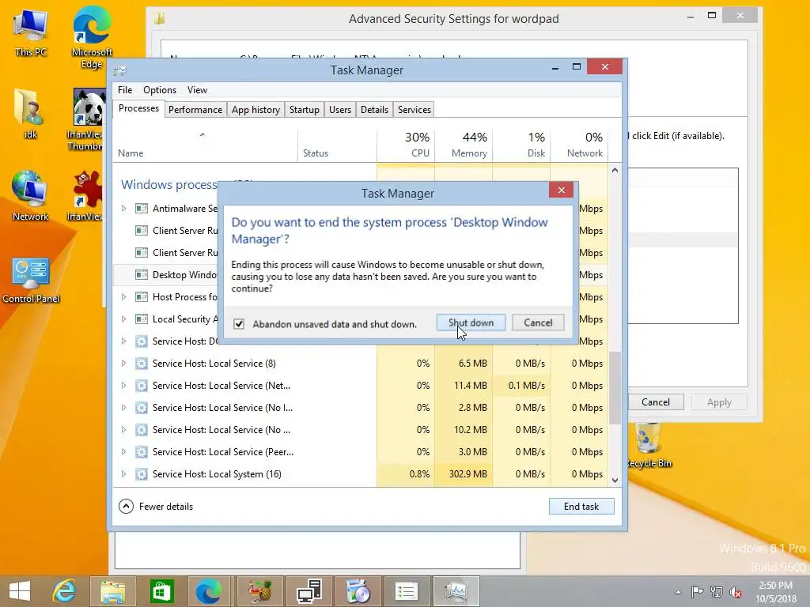Sort by the Disk column header
The image size is (810, 607).
tap(522, 145)
